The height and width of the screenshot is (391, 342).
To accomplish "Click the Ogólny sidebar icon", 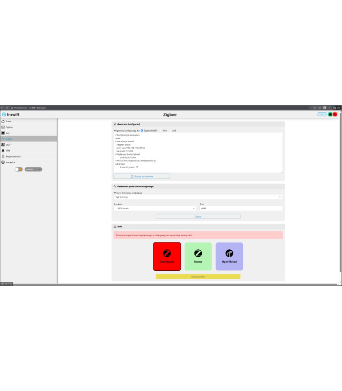I will (3, 127).
